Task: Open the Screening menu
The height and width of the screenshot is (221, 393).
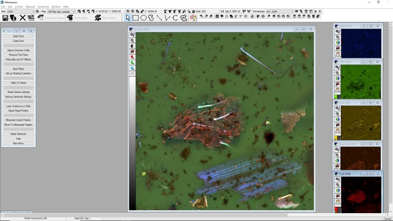Action: tap(43, 7)
